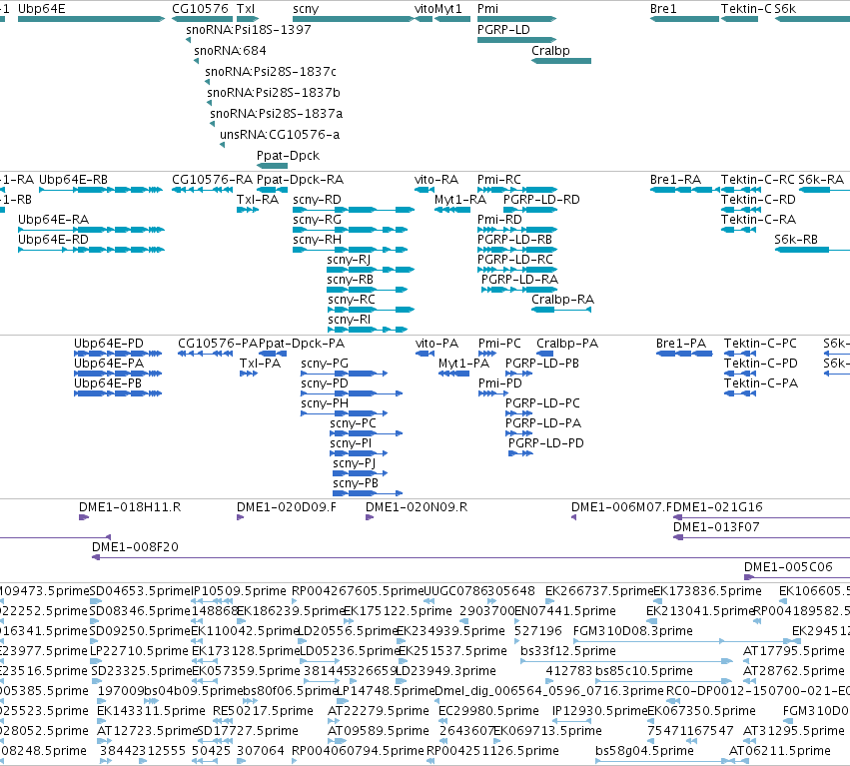Click the Ppat-Dpck-PA CDS label

click(302, 344)
